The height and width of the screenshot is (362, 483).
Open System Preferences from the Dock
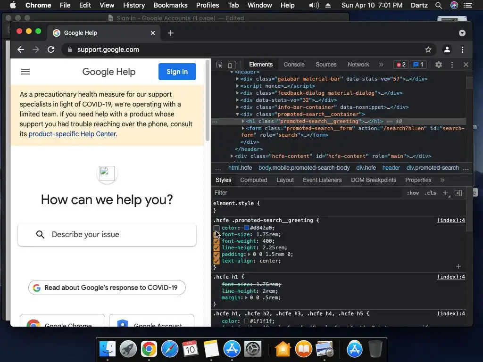tap(253, 349)
